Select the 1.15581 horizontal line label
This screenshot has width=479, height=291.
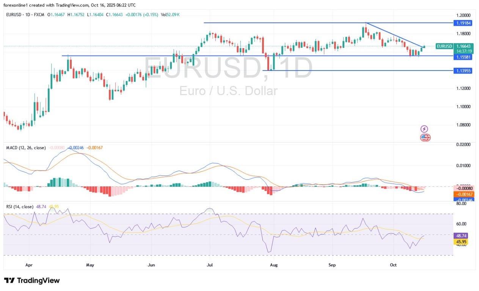(x=463, y=56)
